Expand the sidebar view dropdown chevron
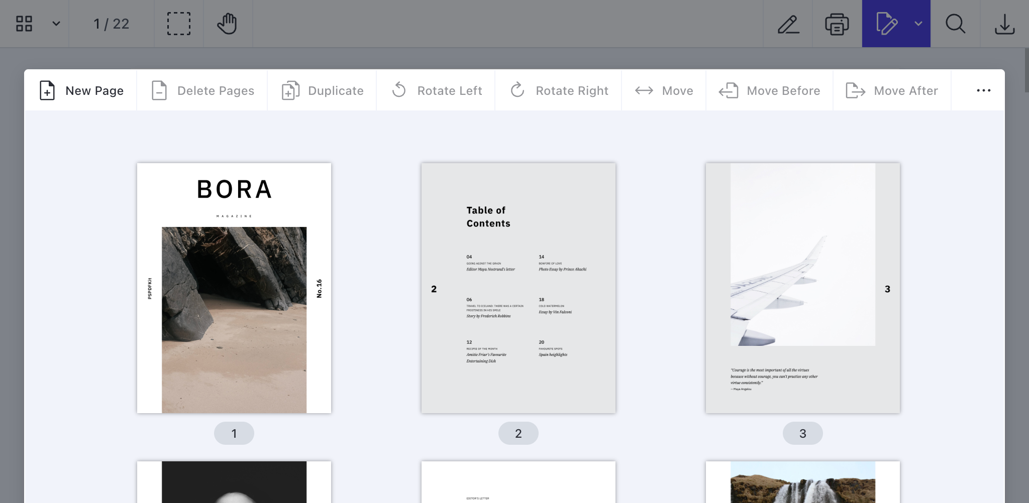 (56, 24)
